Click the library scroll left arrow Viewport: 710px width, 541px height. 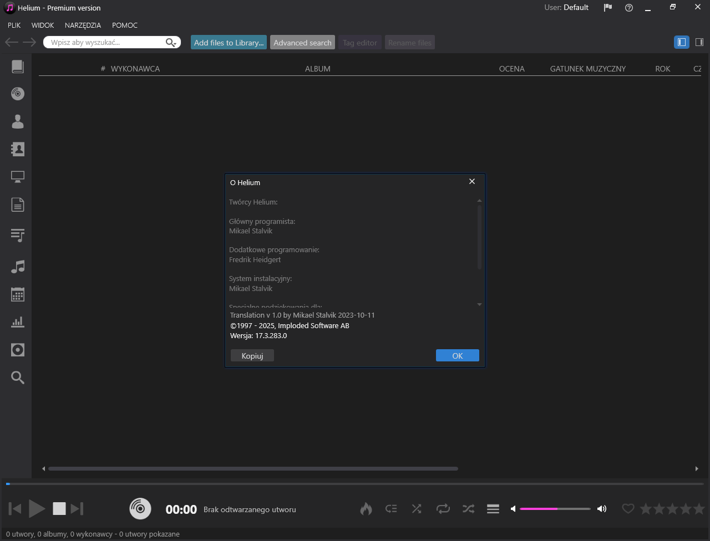click(44, 469)
